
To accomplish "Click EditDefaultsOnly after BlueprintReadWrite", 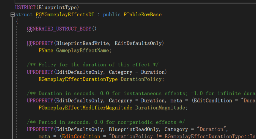I will (x=138, y=43).
